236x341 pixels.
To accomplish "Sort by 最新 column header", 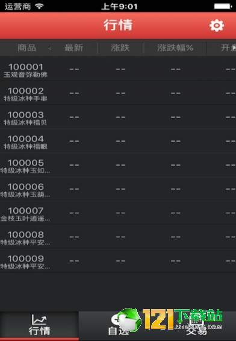I will (74, 48).
